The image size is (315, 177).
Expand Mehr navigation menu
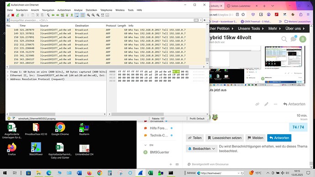(x=274, y=28)
